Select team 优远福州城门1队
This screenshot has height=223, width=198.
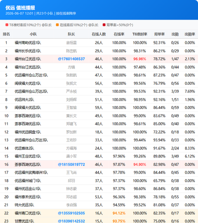[28, 181]
